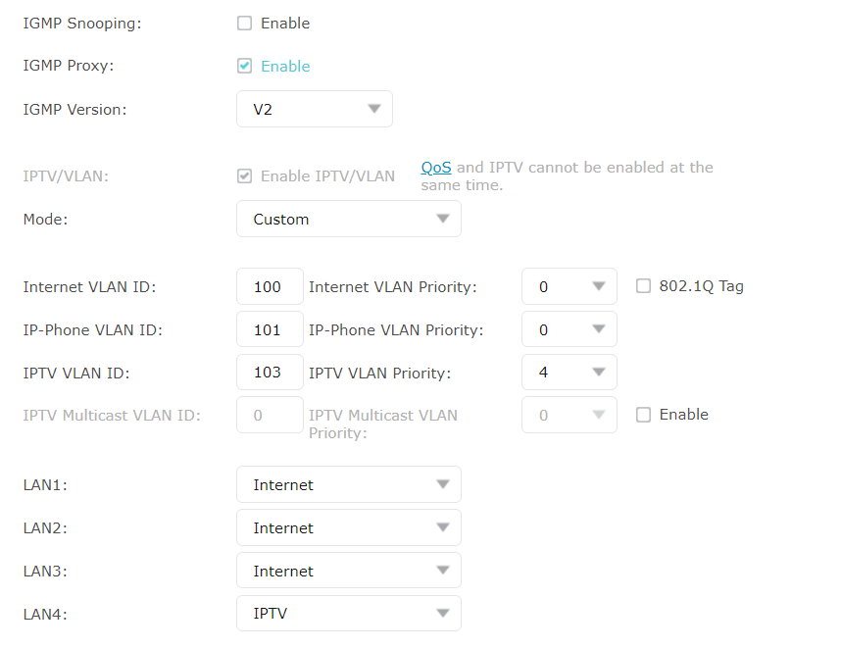Viewport: 841px width, 649px height.
Task: Click the IP-Phone VLAN ID field
Action: (270, 329)
